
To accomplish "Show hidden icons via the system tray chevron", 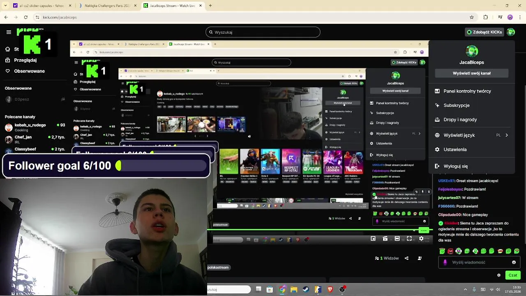I will coord(466,289).
